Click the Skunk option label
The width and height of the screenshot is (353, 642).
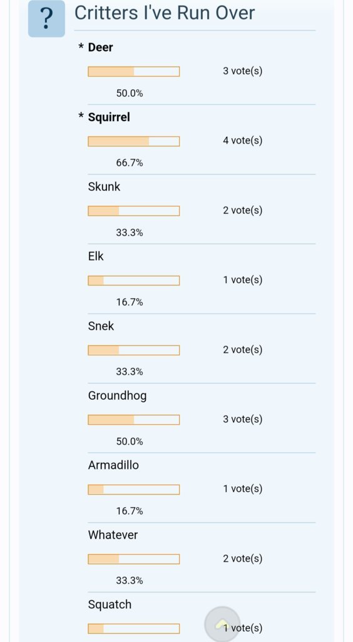tap(104, 187)
